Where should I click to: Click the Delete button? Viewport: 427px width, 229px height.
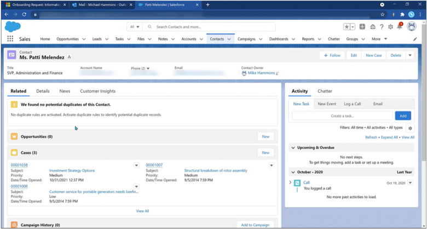(396, 55)
